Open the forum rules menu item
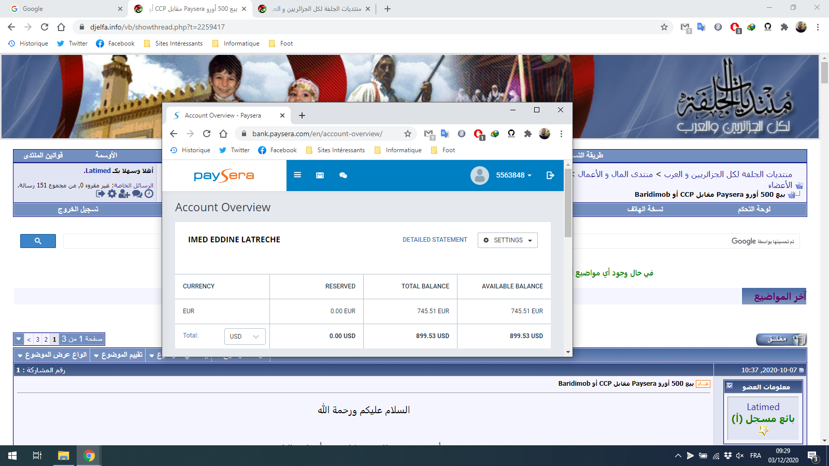 (x=44, y=155)
